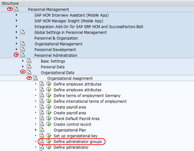
Task: Open documentation icon beside Personnel Development
Action: click(x=23, y=49)
